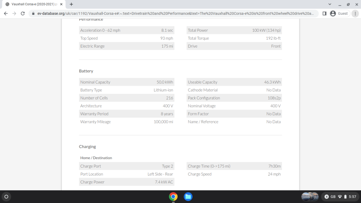Select the '192 lb-ft' value
Viewport: 361px width, 203px height.
(x=273, y=38)
